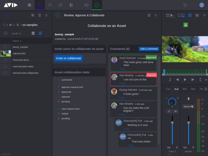The width and height of the screenshot is (208, 156).
Task: Click the red marker on the timeline
Action: point(195,71)
